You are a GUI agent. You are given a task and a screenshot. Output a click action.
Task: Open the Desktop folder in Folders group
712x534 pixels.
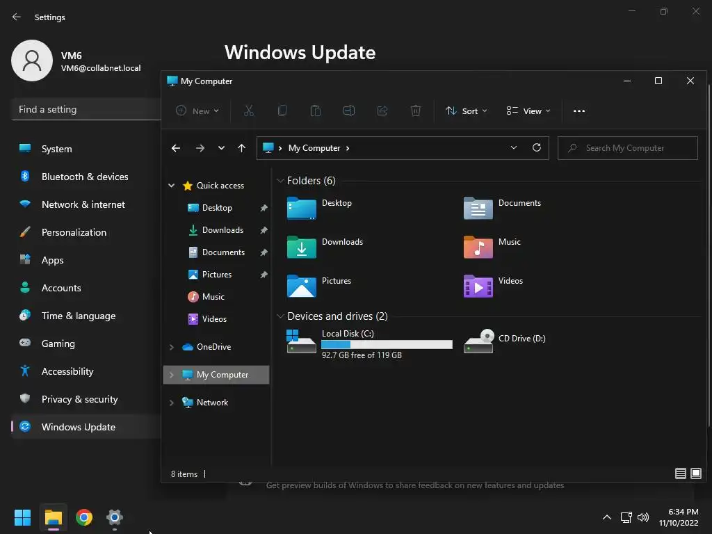tap(320, 208)
